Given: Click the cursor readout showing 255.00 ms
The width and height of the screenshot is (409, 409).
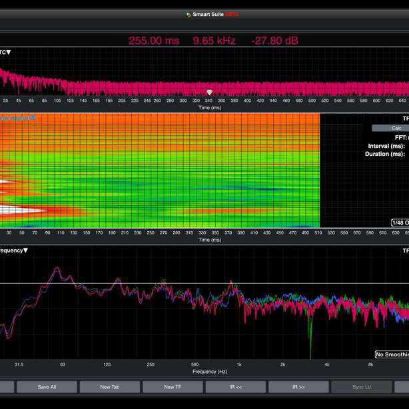Looking at the screenshot, I should point(154,41).
